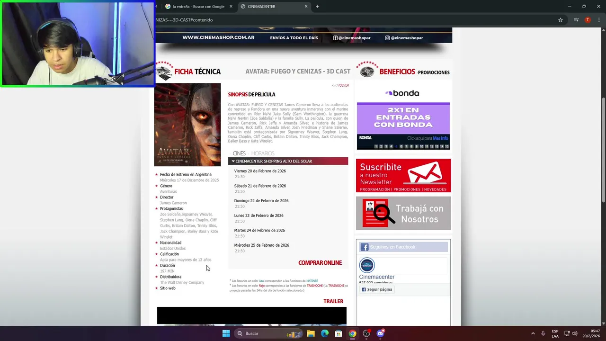This screenshot has width=606, height=341.
Task: Switch to 'la entraña - Buscar con Google' tab
Action: (x=198, y=7)
